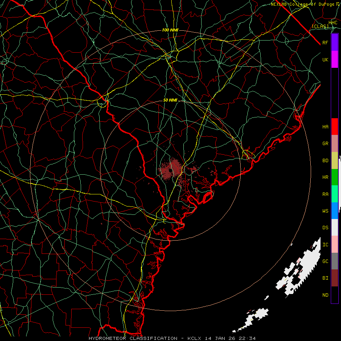Click the UK legend label text
This screenshot has height=341, width=341.
coord(325,59)
